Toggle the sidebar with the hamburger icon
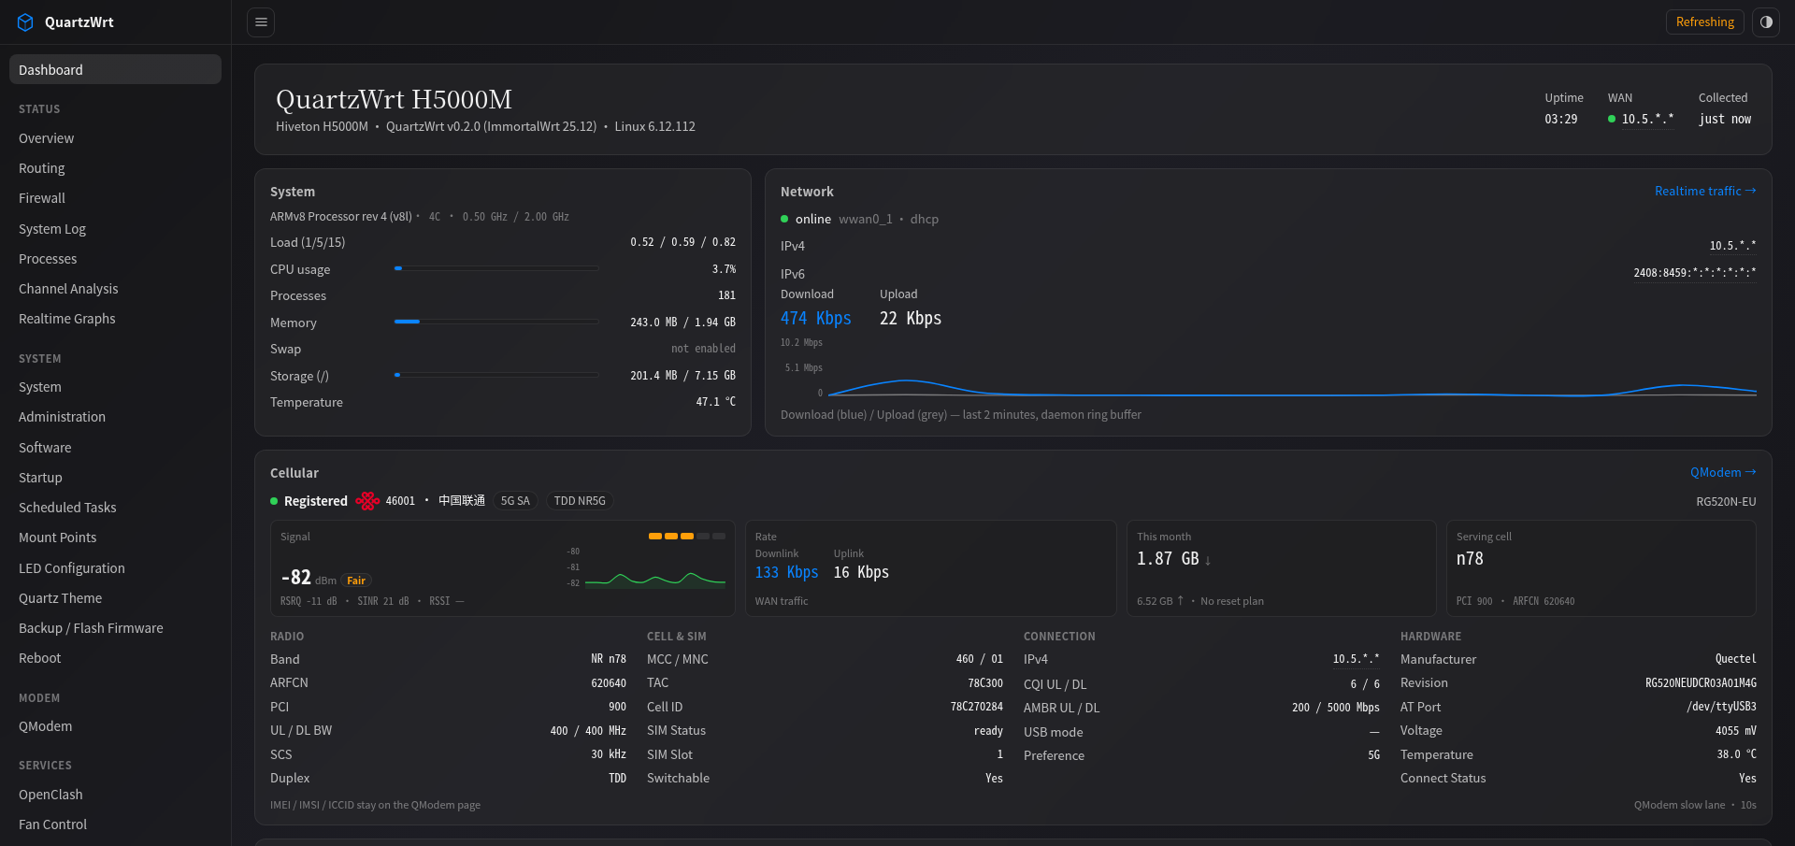The image size is (1795, 846). (262, 22)
